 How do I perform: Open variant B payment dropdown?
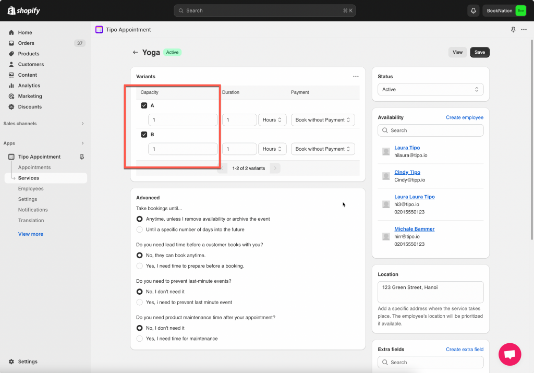pos(323,149)
